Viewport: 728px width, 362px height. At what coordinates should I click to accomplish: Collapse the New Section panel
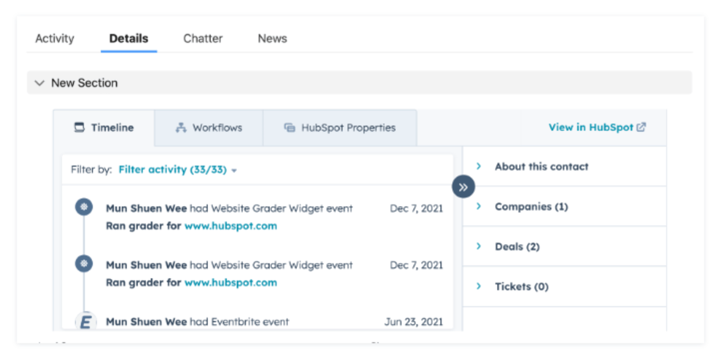(40, 82)
